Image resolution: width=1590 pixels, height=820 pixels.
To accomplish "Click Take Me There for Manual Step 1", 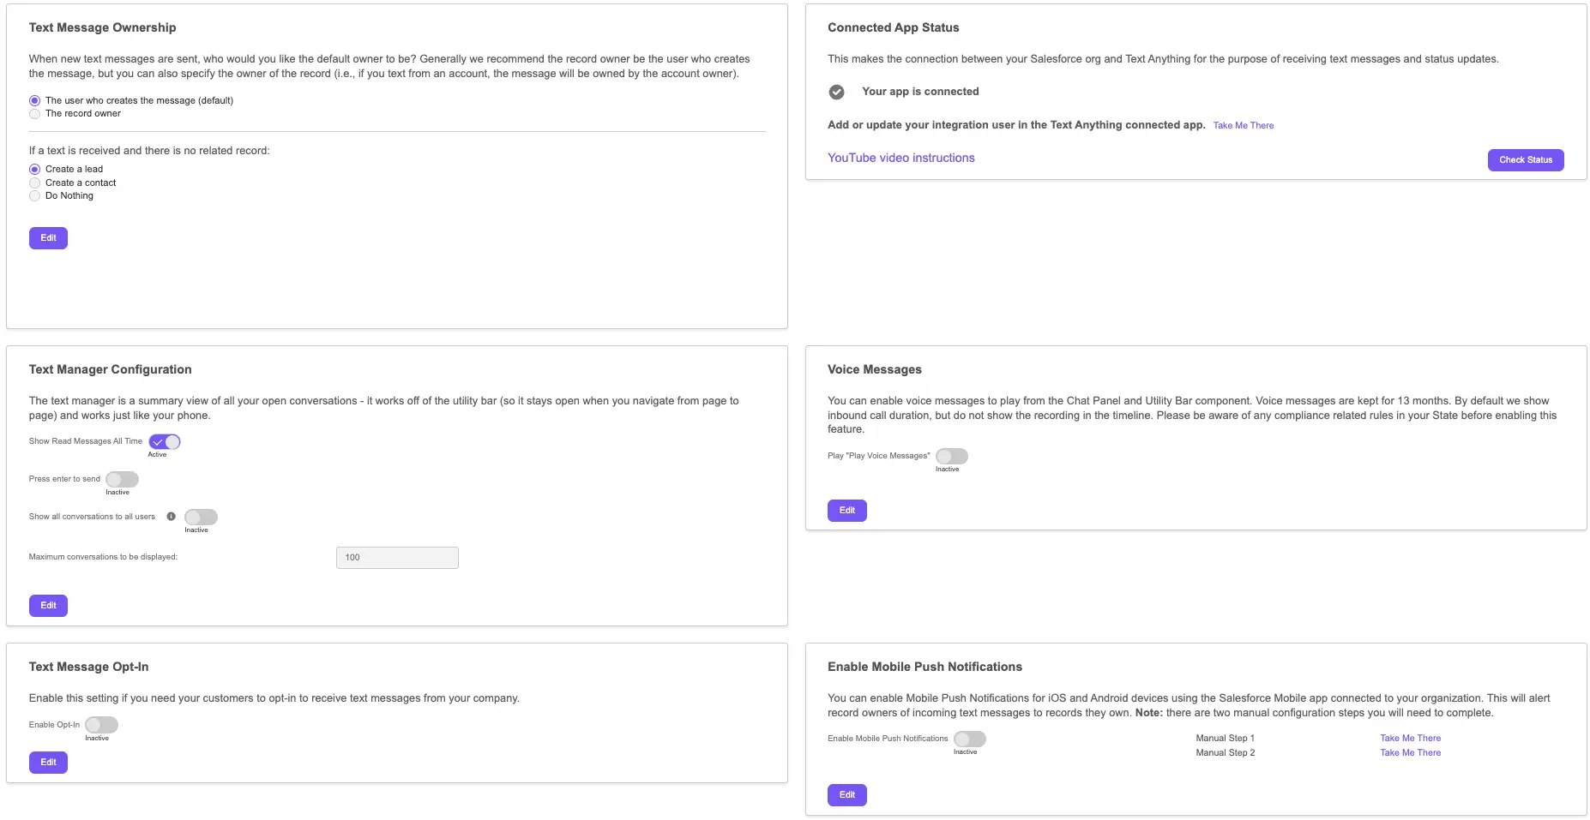I will [1409, 738].
